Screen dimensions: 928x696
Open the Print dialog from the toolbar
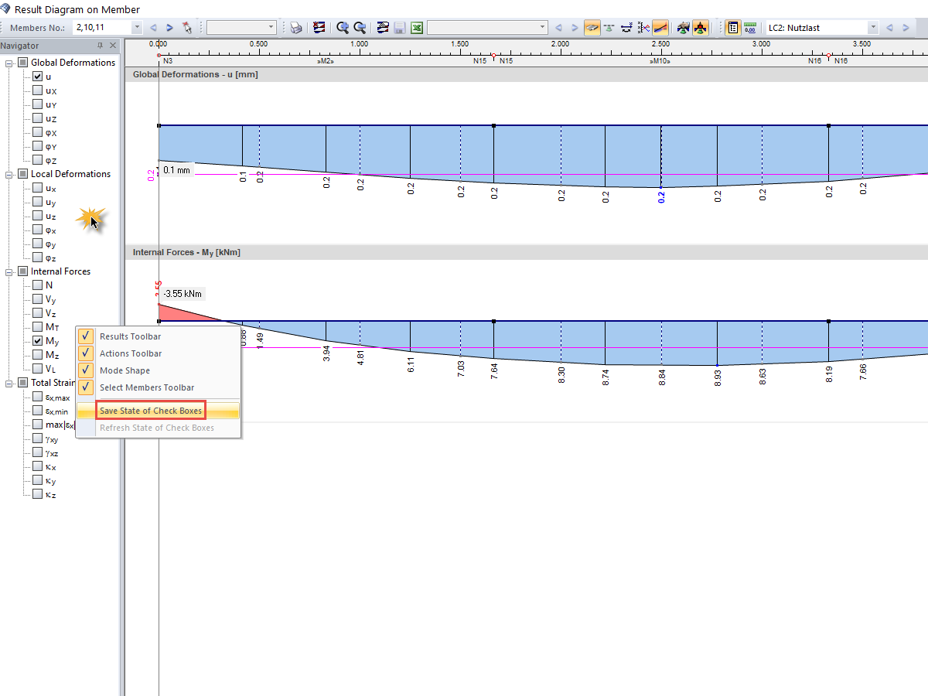[296, 27]
